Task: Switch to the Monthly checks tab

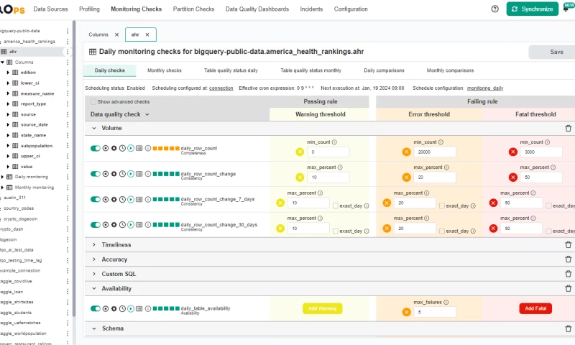Action: tap(164, 70)
